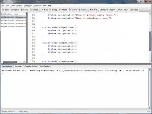The height and width of the screenshot is (114, 152).
Task: Select the fifth file in the document list
Action: pos(13,26)
